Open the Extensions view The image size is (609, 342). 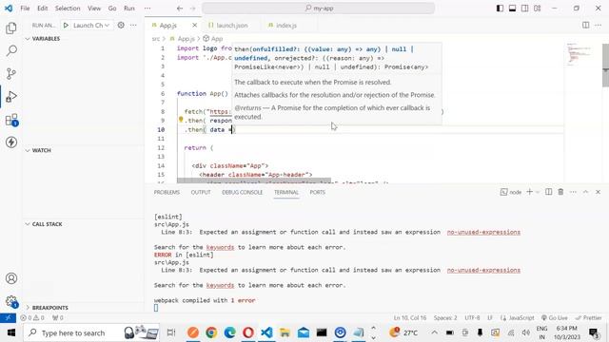(x=11, y=120)
